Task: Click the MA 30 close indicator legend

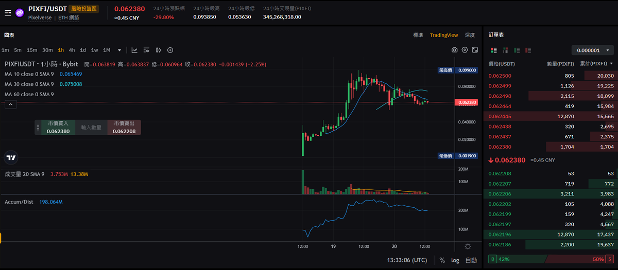Action: (29, 84)
